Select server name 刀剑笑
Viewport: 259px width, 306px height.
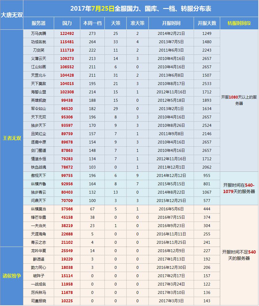39,50
